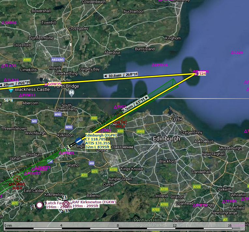Click the runway 06 end marker
Screen dimensions: 249x232
(67, 148)
